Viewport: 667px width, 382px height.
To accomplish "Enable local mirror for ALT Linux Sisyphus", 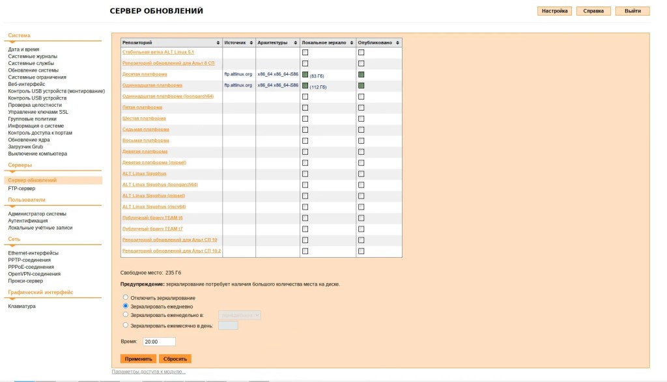I will click(x=305, y=174).
